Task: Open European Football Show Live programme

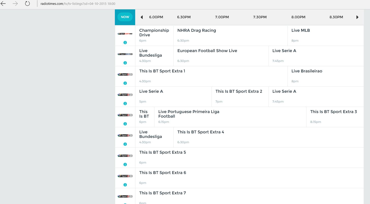Action: click(207, 51)
